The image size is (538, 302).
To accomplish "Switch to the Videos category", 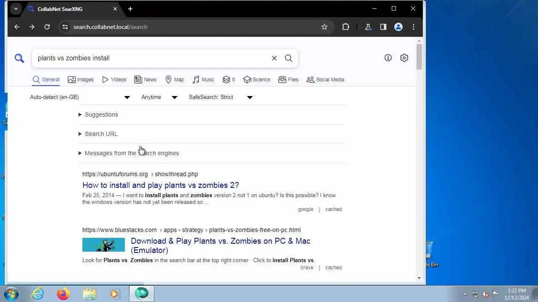I will (114, 80).
